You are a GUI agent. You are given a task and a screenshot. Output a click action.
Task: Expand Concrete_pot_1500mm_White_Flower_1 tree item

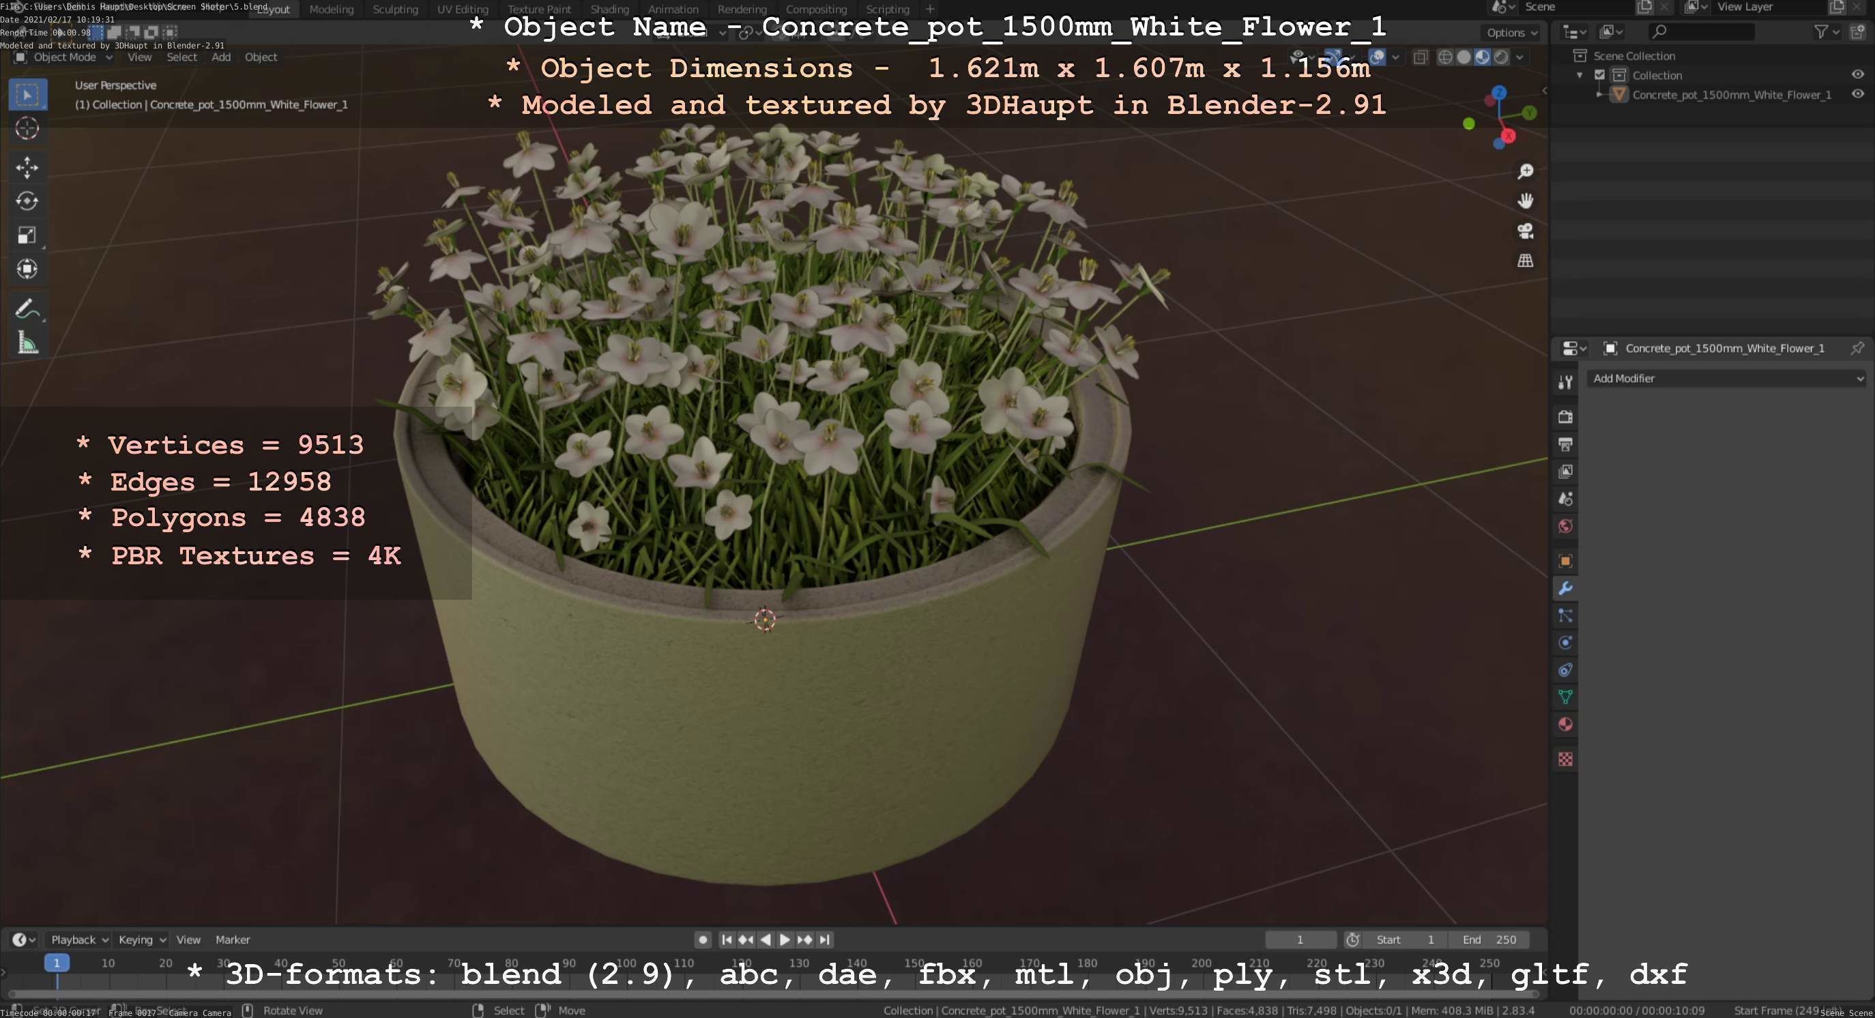coord(1599,95)
